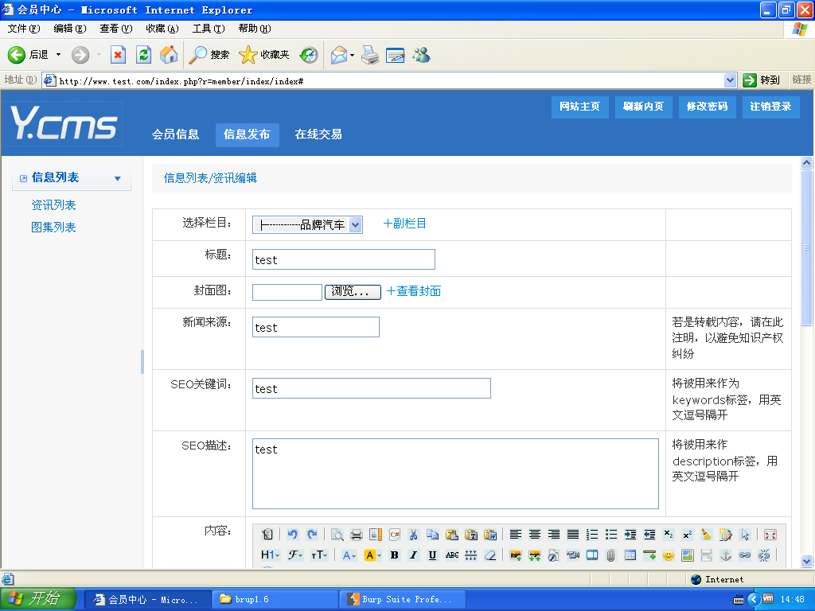815x611 pixels.
Task: Click 浏览... to choose a cover image
Action: pyautogui.click(x=353, y=292)
